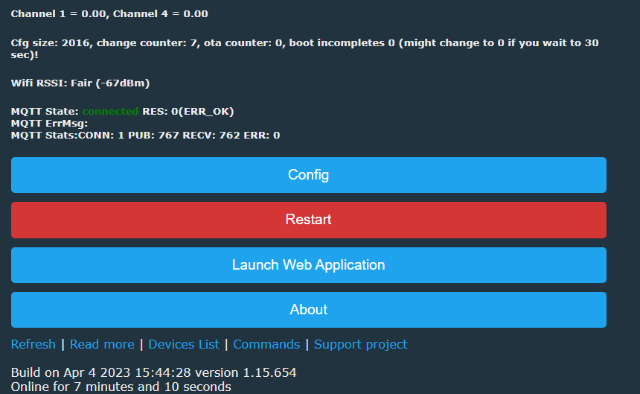Go to the Devices List link
Viewport: 640px width, 394px height.
coord(183,344)
